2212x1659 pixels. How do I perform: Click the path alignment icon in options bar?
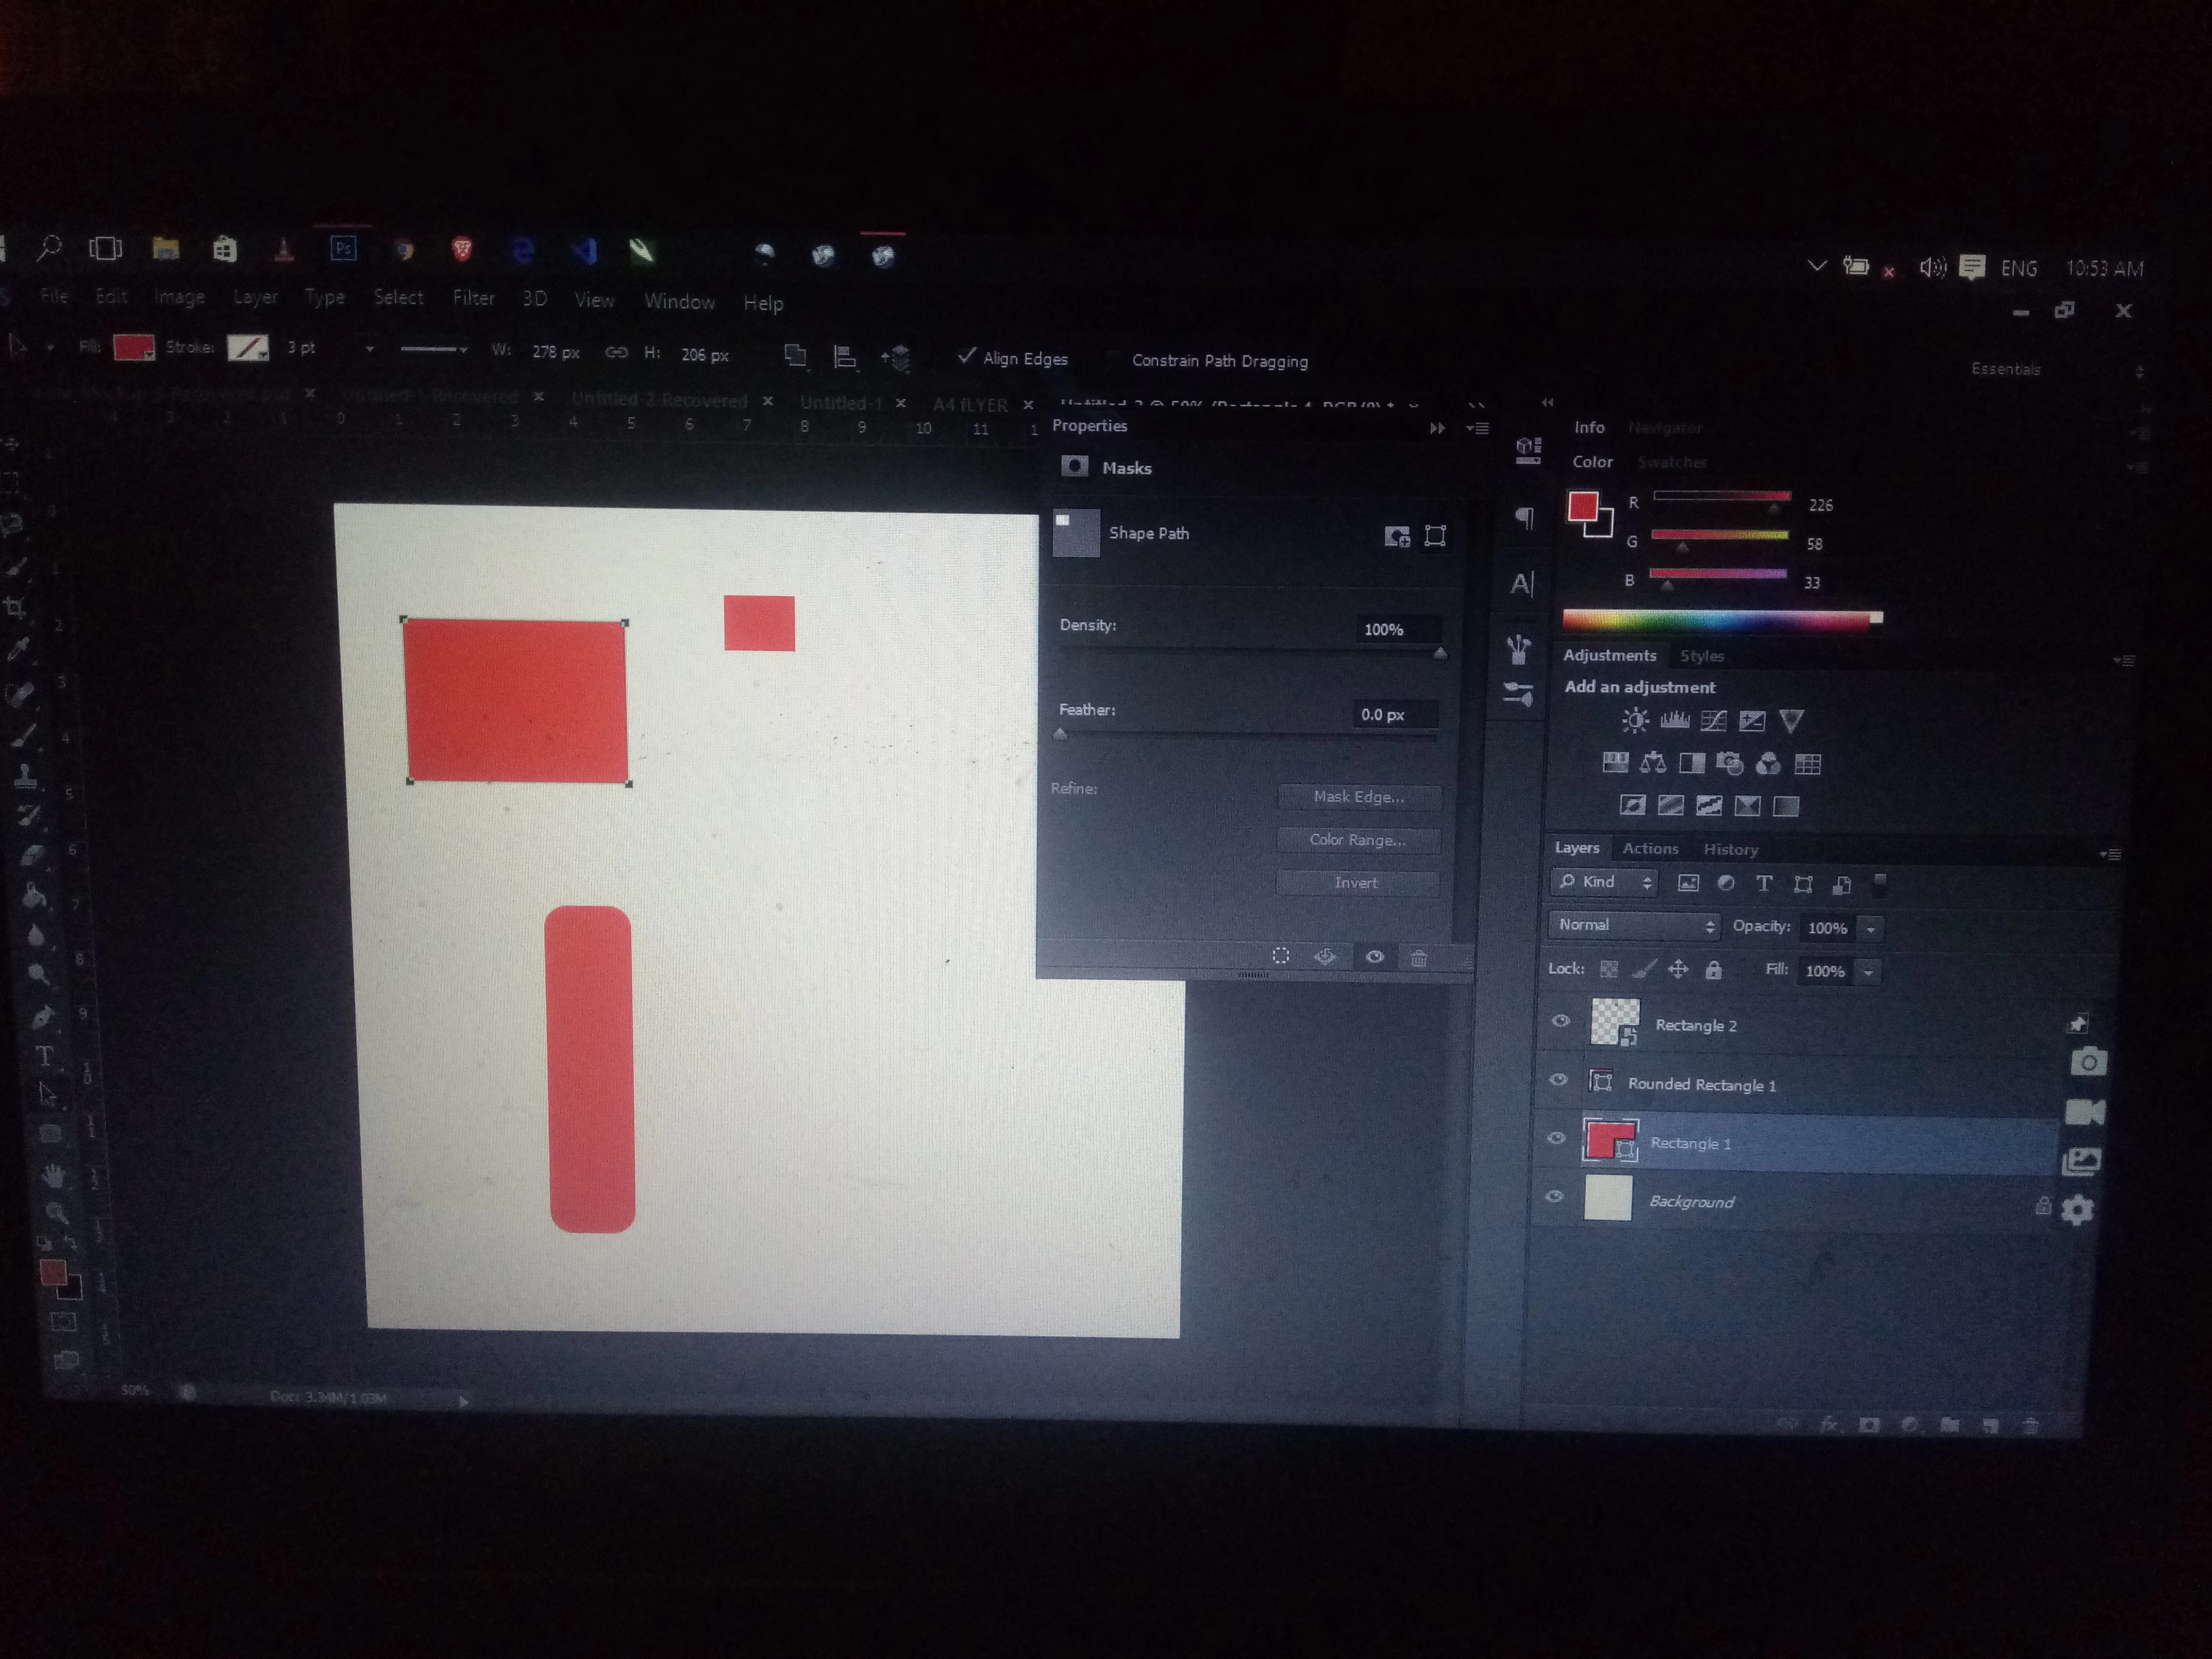pos(845,357)
